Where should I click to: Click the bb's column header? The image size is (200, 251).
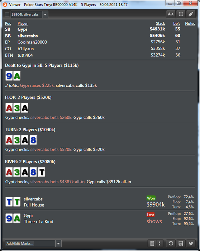tap(177, 24)
